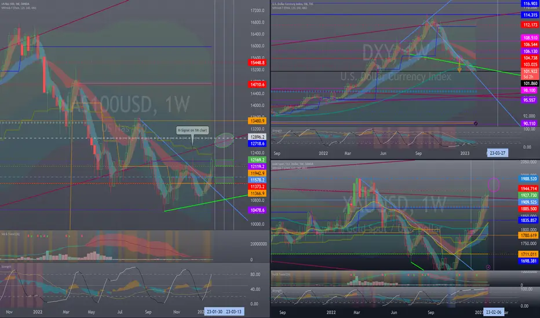Click the 23-03-13 date marker

click(x=233, y=312)
